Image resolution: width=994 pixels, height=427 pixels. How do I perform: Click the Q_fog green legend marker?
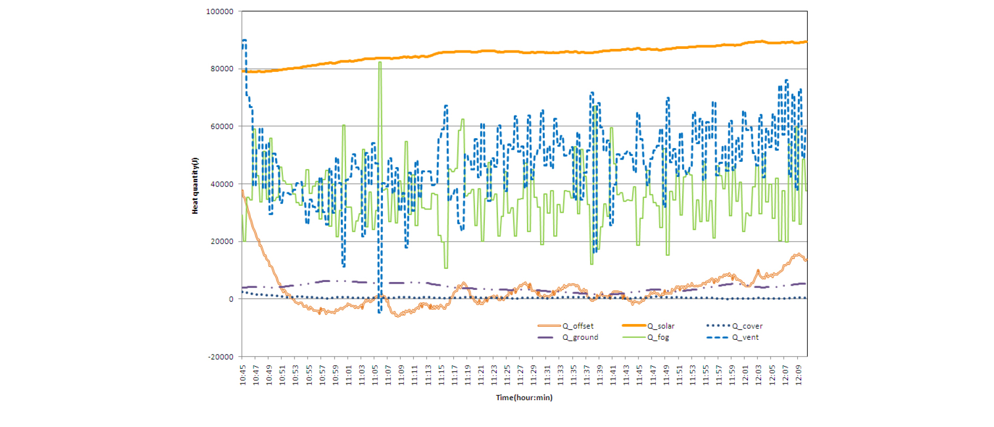coord(634,337)
